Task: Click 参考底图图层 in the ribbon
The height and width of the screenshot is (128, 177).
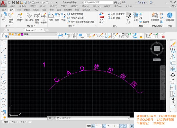Action: 77,14
